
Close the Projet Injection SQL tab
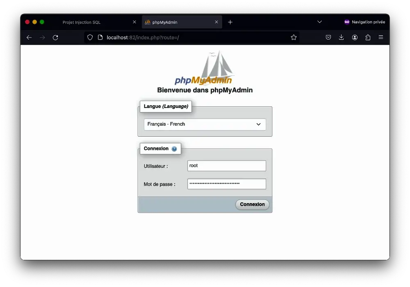(x=134, y=22)
